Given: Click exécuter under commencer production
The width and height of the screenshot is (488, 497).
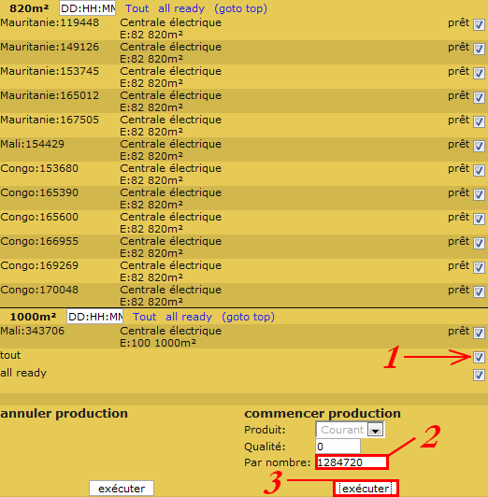Looking at the screenshot, I should click(366, 489).
